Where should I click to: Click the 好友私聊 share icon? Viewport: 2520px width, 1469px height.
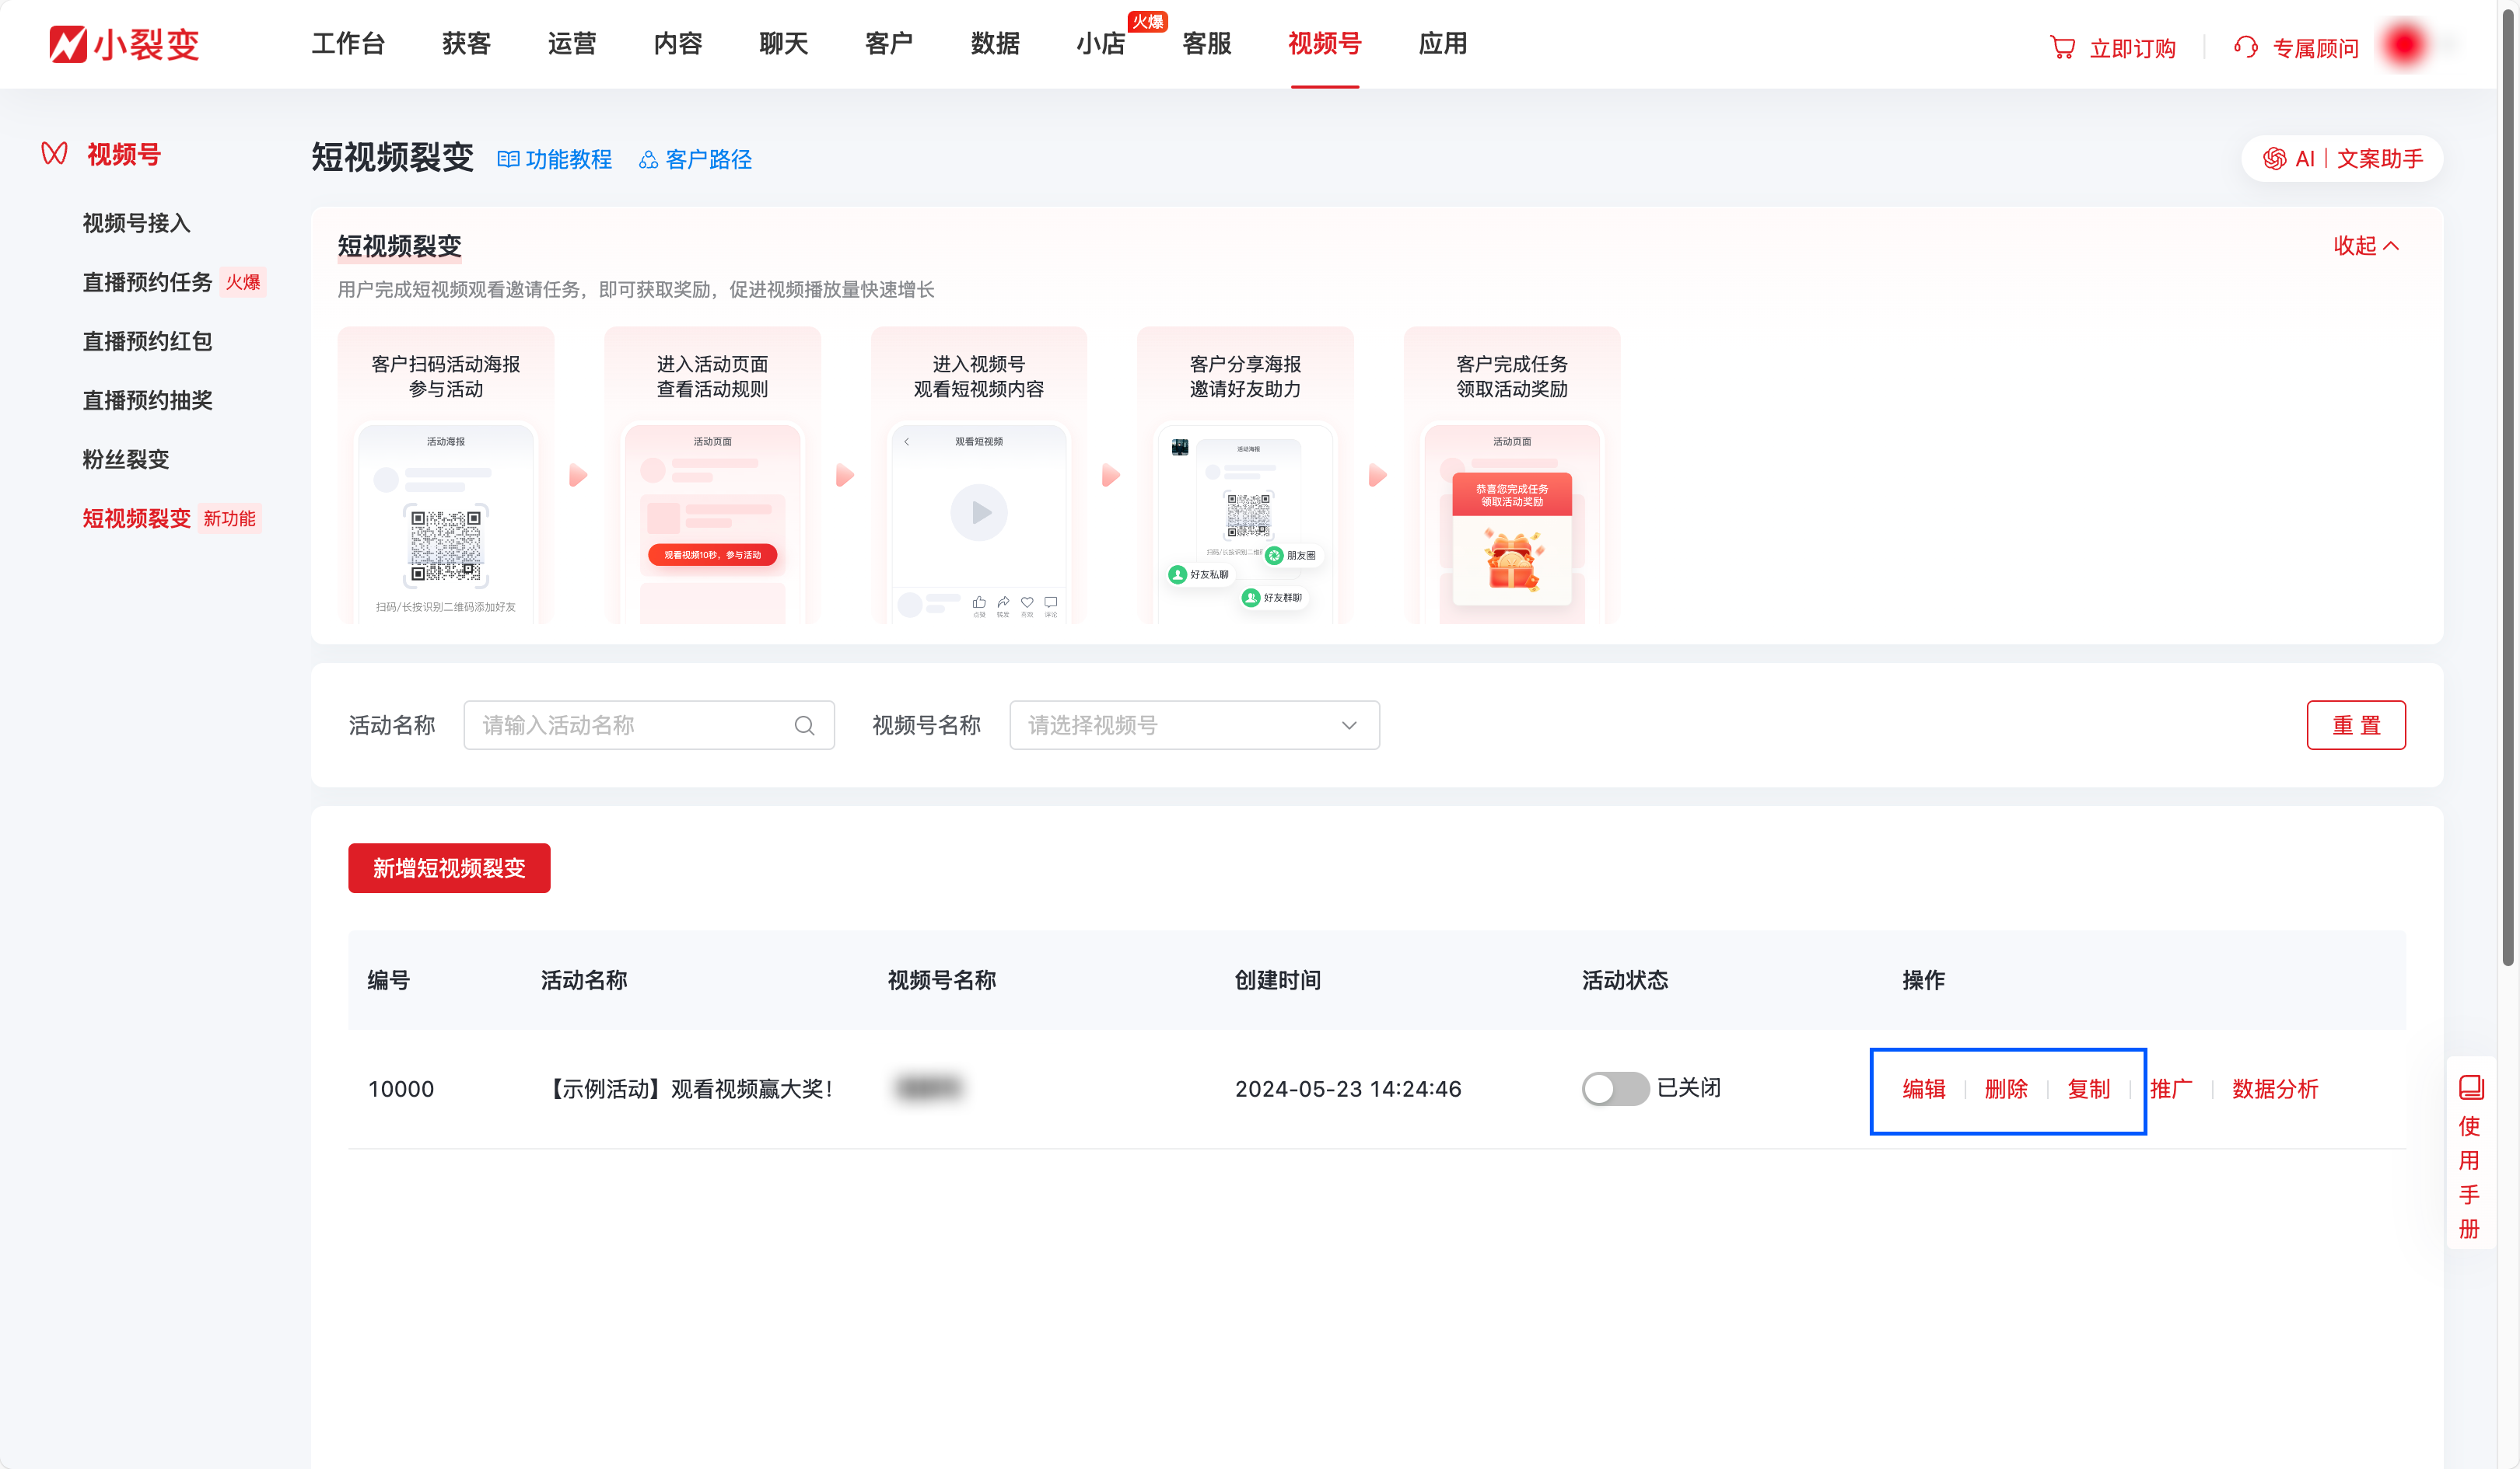[x=1177, y=574]
